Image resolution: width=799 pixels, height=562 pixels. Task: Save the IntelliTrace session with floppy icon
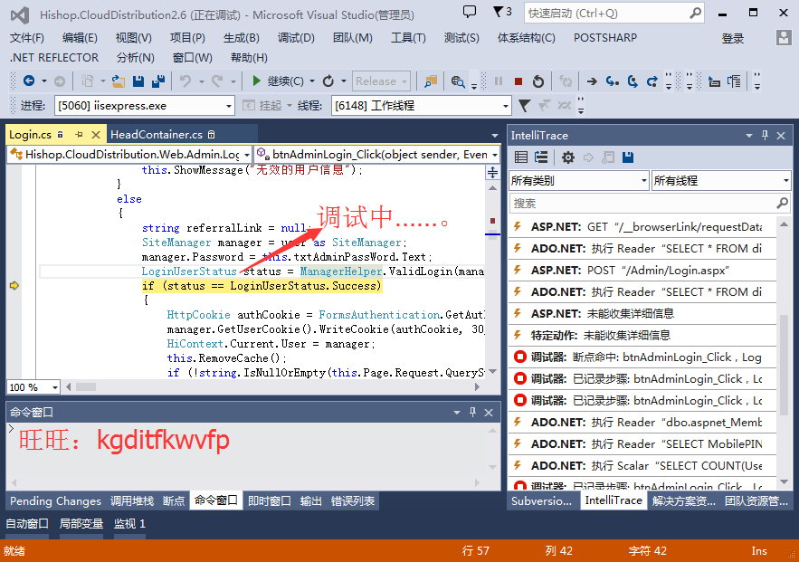[628, 157]
